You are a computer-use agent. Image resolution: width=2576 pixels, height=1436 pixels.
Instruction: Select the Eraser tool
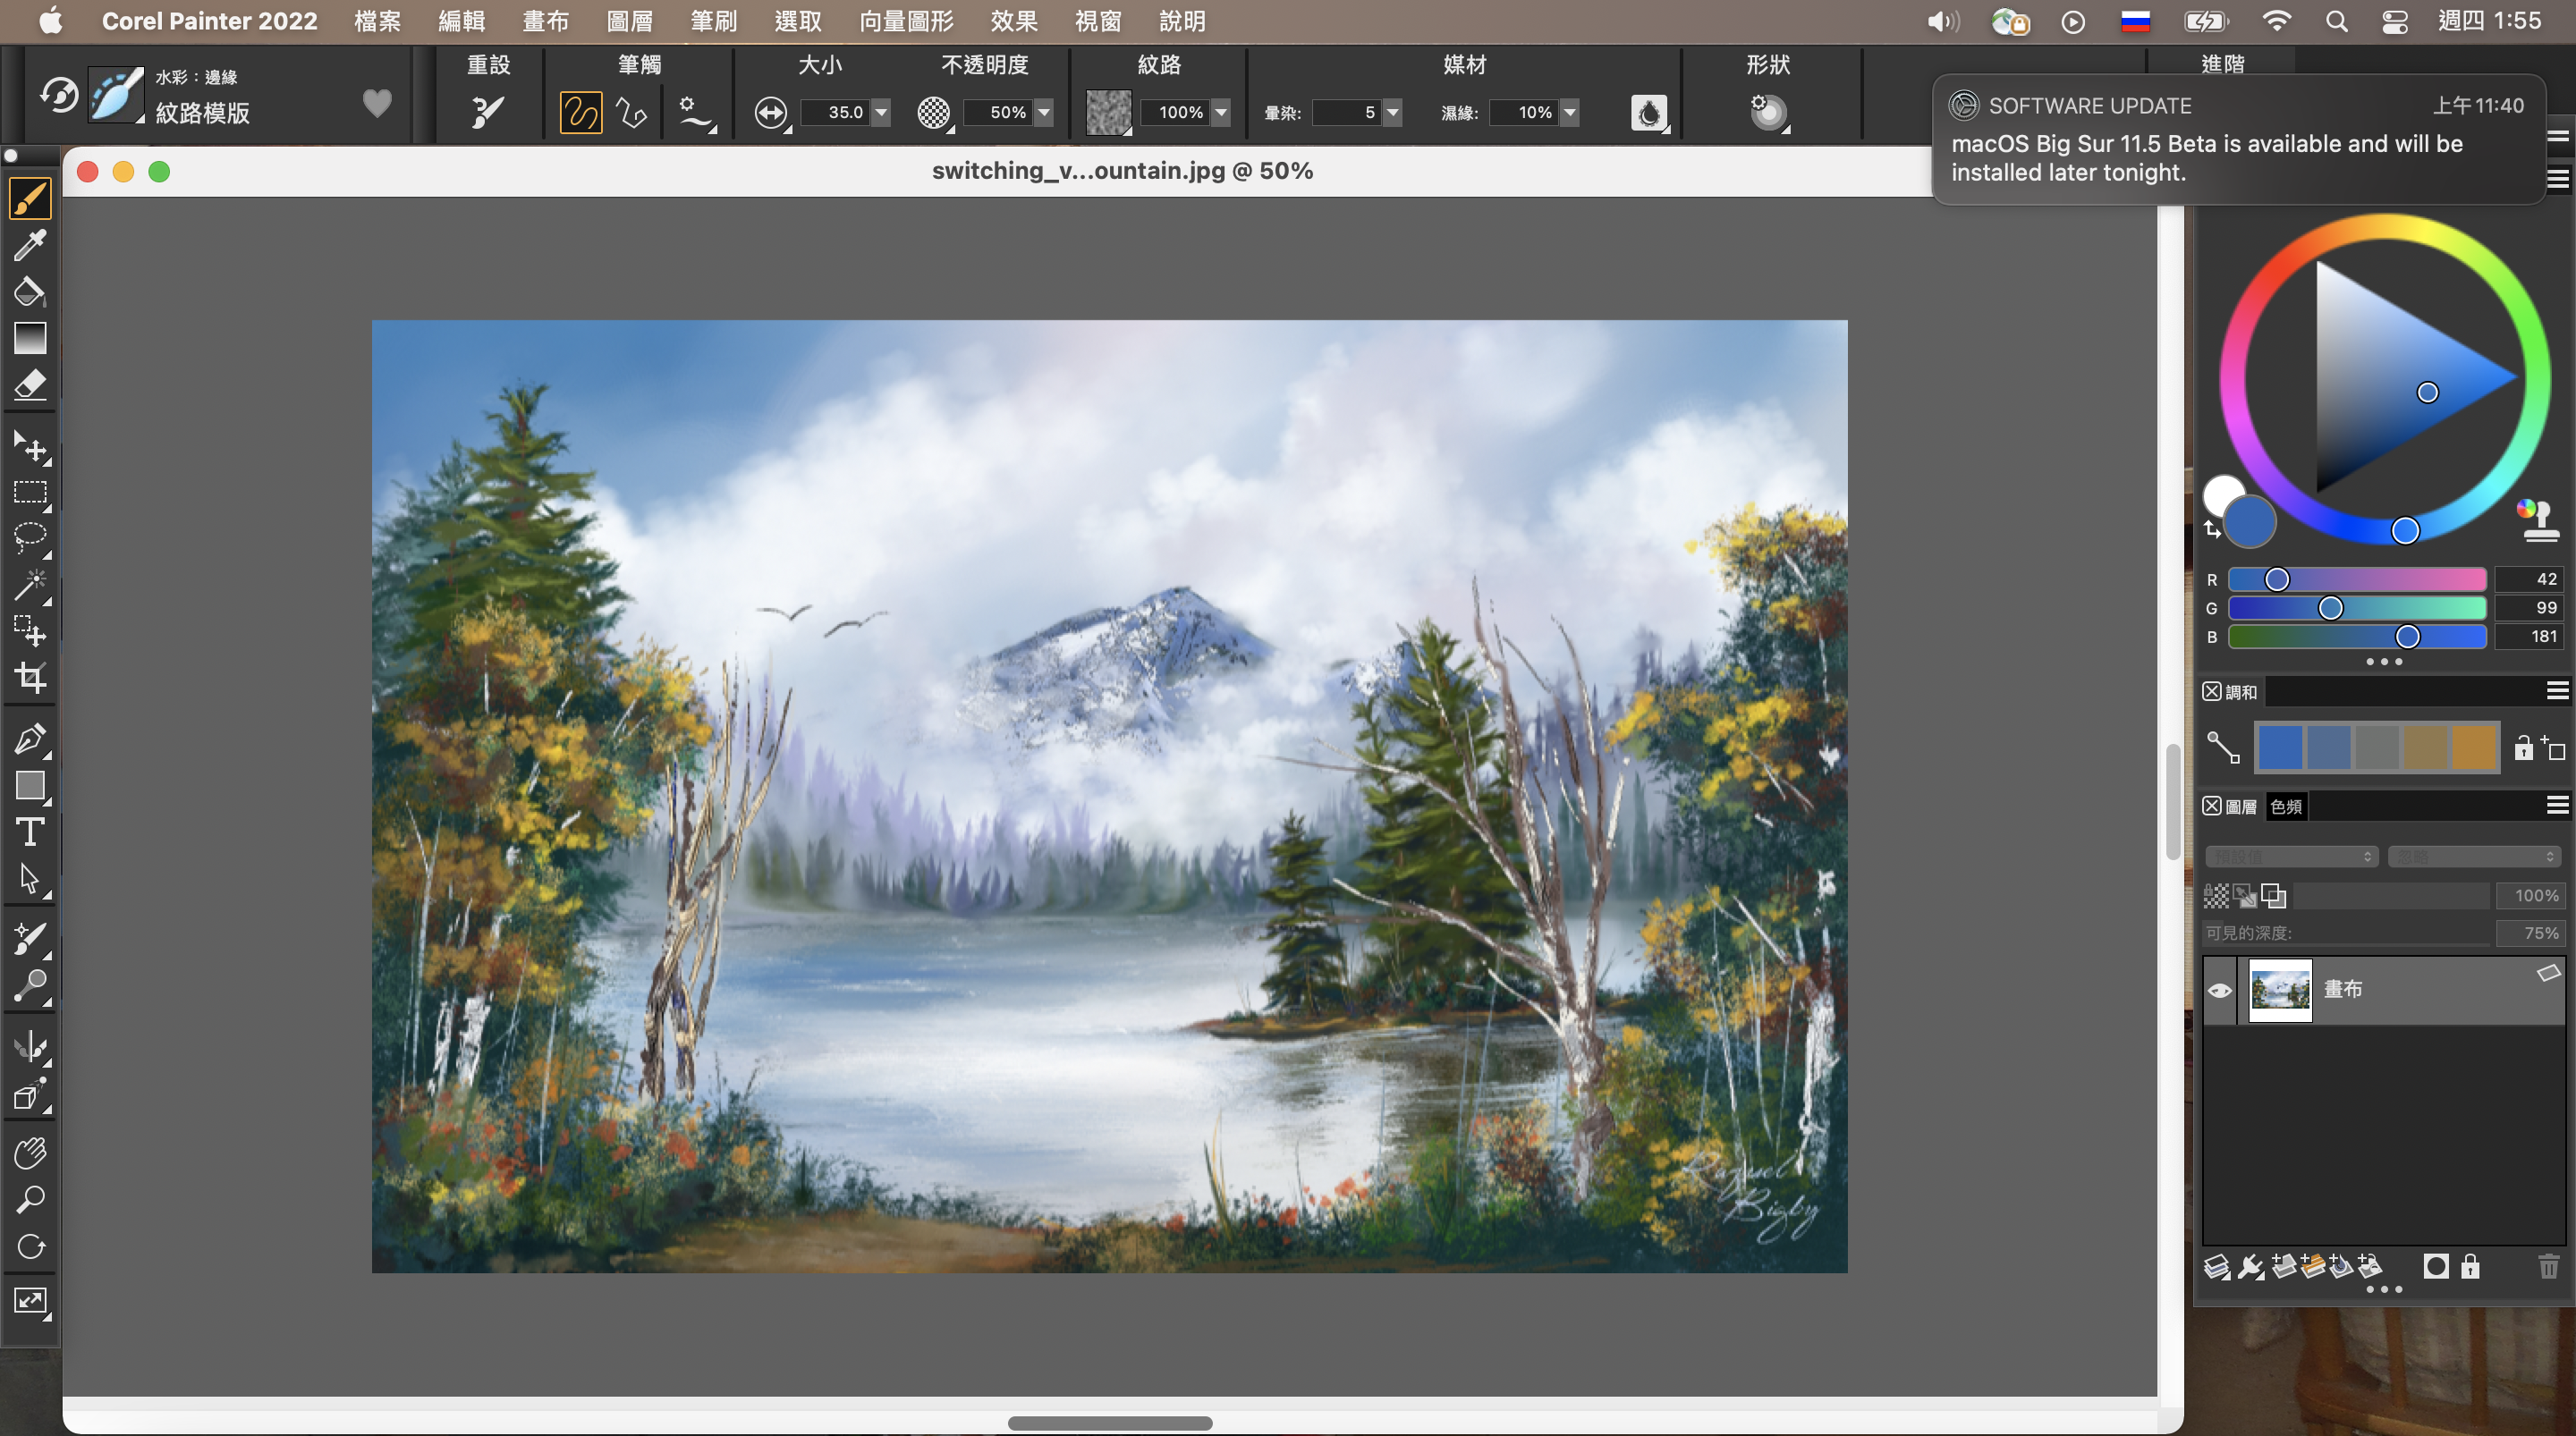[30, 385]
